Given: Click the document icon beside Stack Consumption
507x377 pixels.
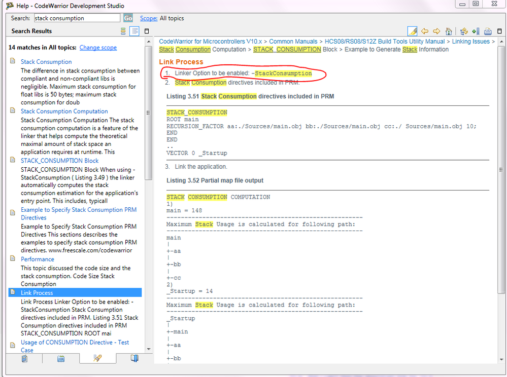Looking at the screenshot, I should [x=13, y=61].
